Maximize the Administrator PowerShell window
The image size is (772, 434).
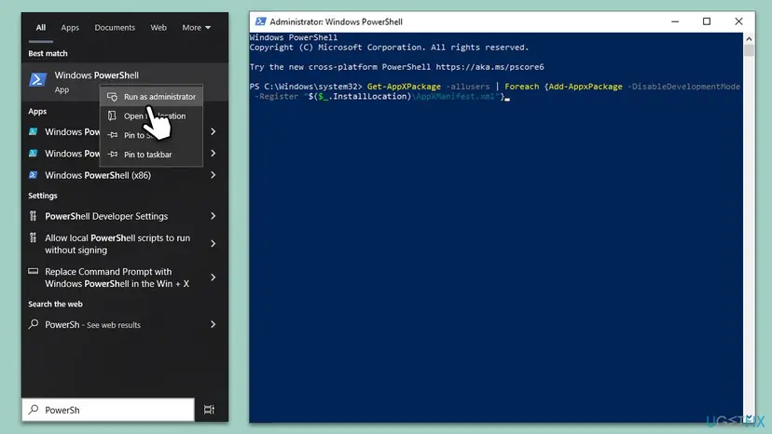click(707, 21)
